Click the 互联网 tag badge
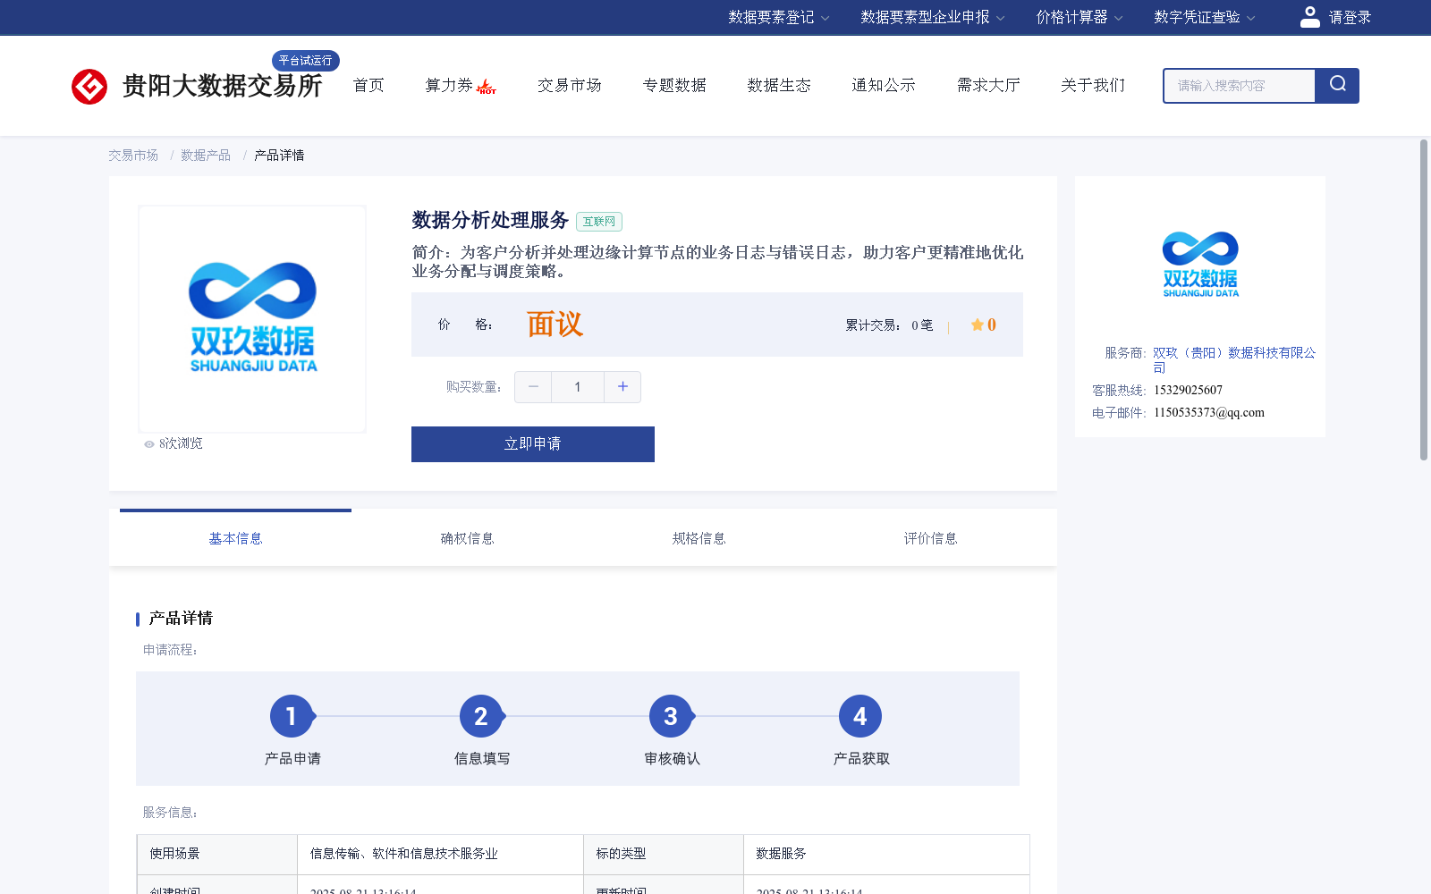Image resolution: width=1431 pixels, height=894 pixels. [x=599, y=222]
